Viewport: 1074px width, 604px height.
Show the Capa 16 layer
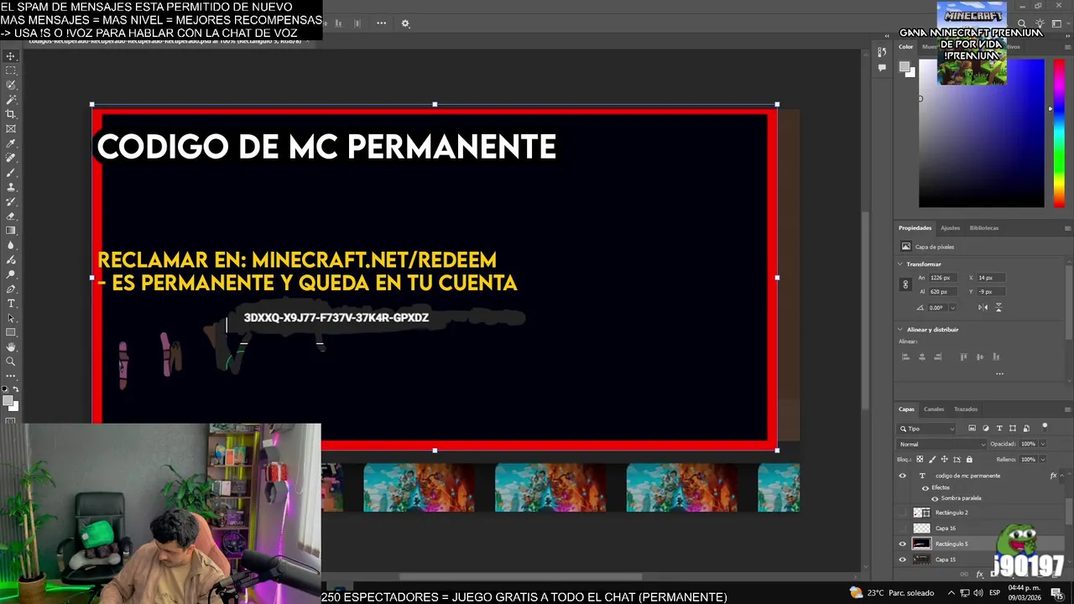point(903,528)
